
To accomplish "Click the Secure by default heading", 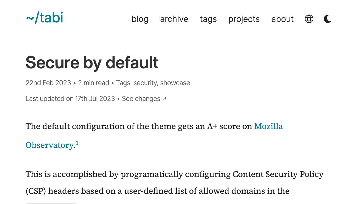I will pos(92,62).
